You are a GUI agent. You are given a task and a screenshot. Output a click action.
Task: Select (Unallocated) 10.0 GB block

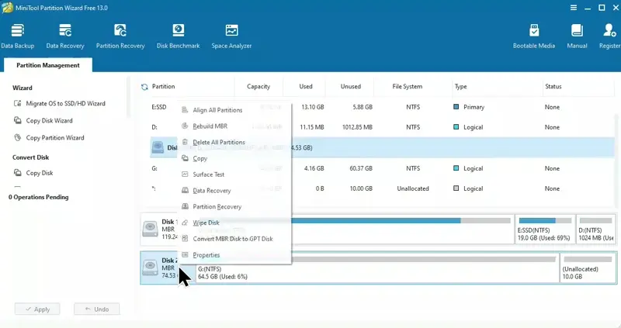tap(588, 268)
